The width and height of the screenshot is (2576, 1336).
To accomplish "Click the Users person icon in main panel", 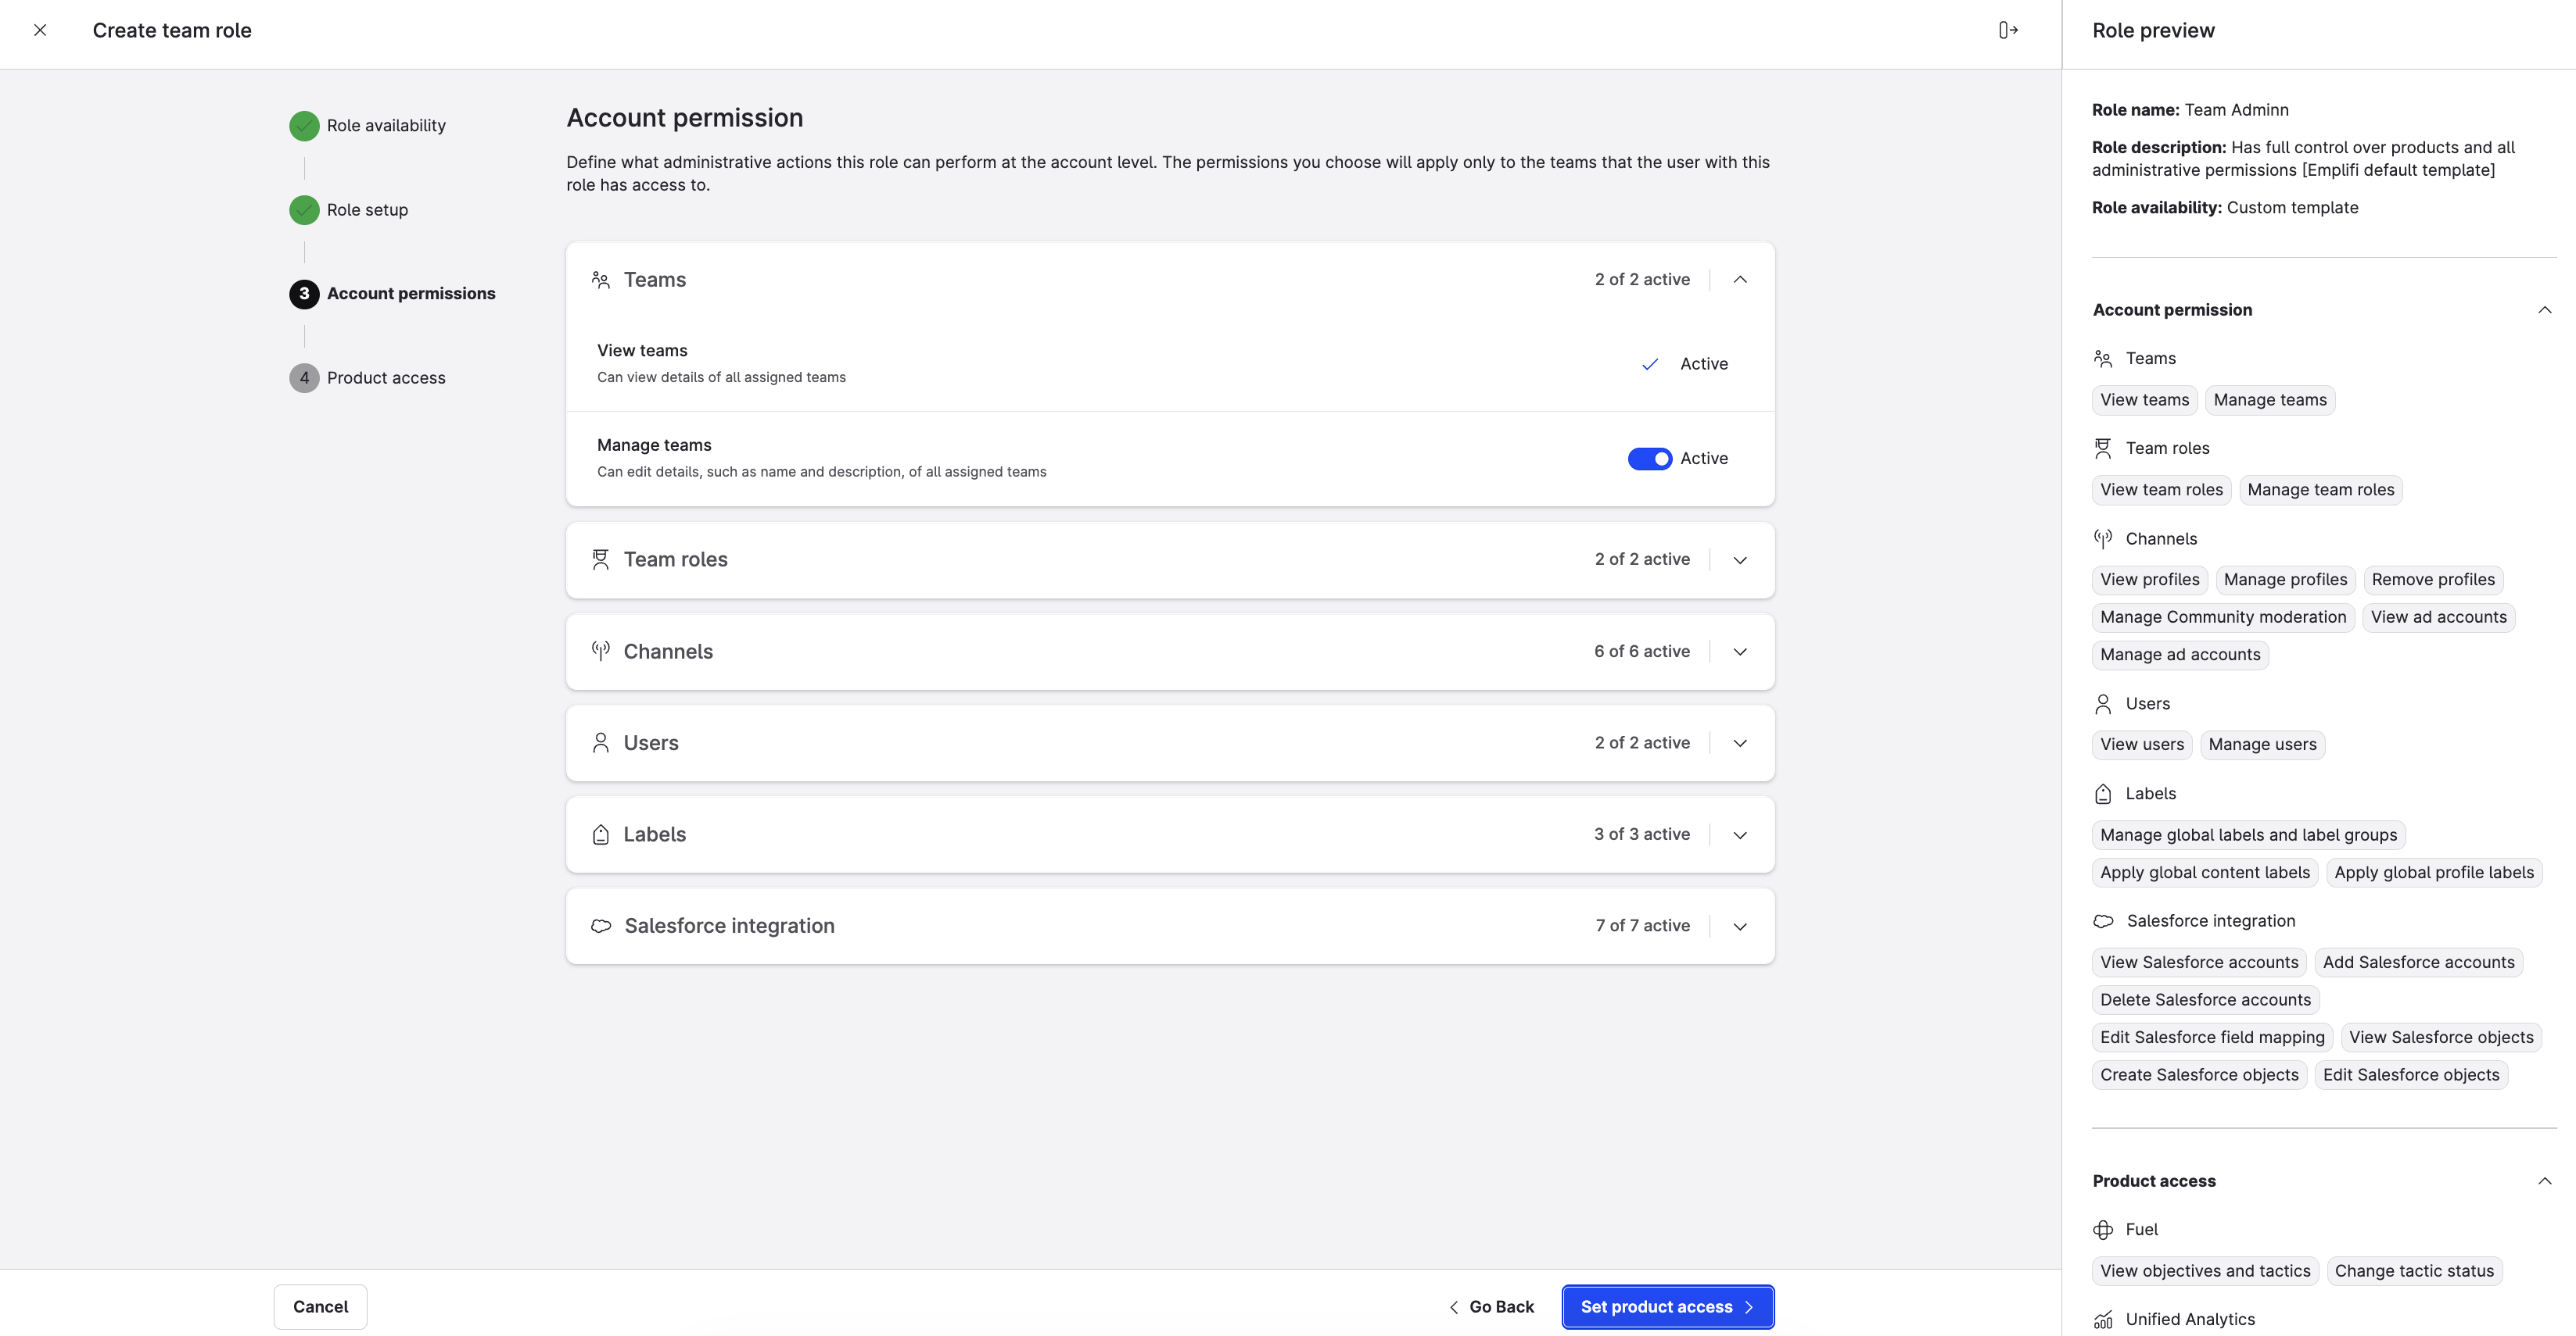I will [600, 742].
